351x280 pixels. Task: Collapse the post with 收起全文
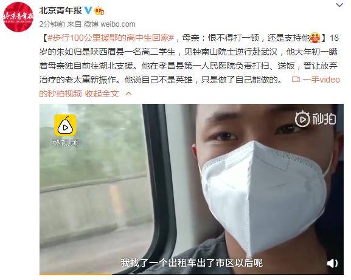pyautogui.click(x=102, y=94)
